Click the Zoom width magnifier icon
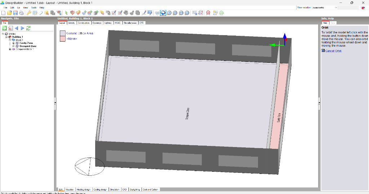Screen dimensions: 369x194 pyautogui.click(x=181, y=13)
